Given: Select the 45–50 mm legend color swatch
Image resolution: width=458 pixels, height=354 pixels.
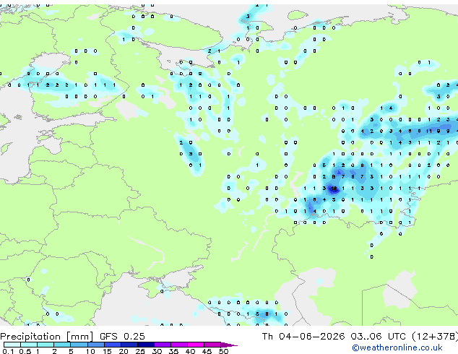Looking at the screenshot, I should point(212,345).
